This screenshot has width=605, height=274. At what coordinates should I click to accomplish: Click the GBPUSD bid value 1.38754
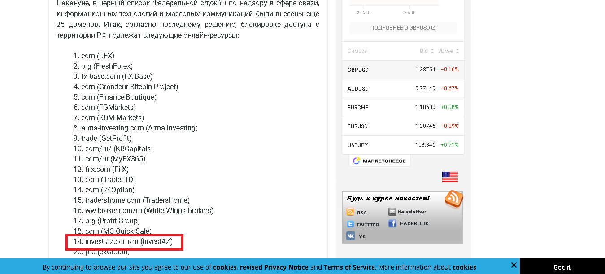point(425,70)
